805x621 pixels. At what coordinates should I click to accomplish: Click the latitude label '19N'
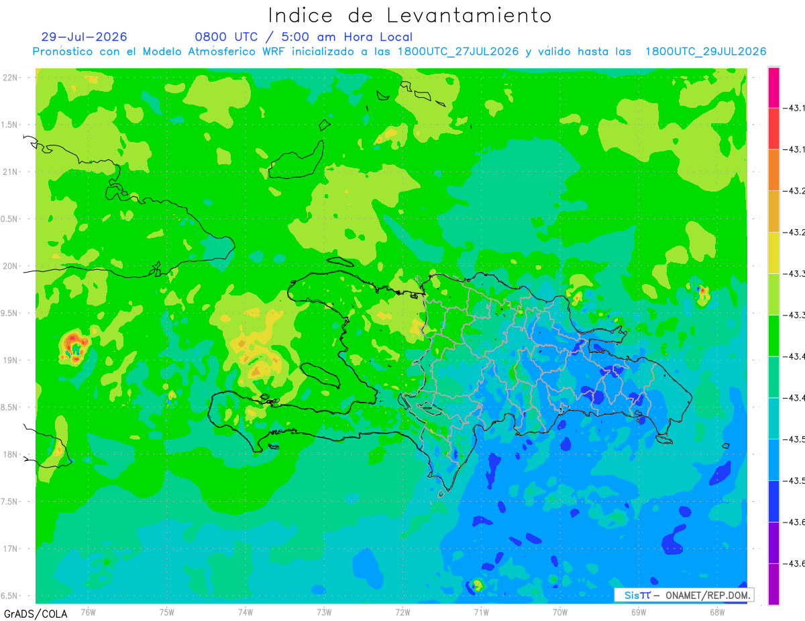[11, 360]
